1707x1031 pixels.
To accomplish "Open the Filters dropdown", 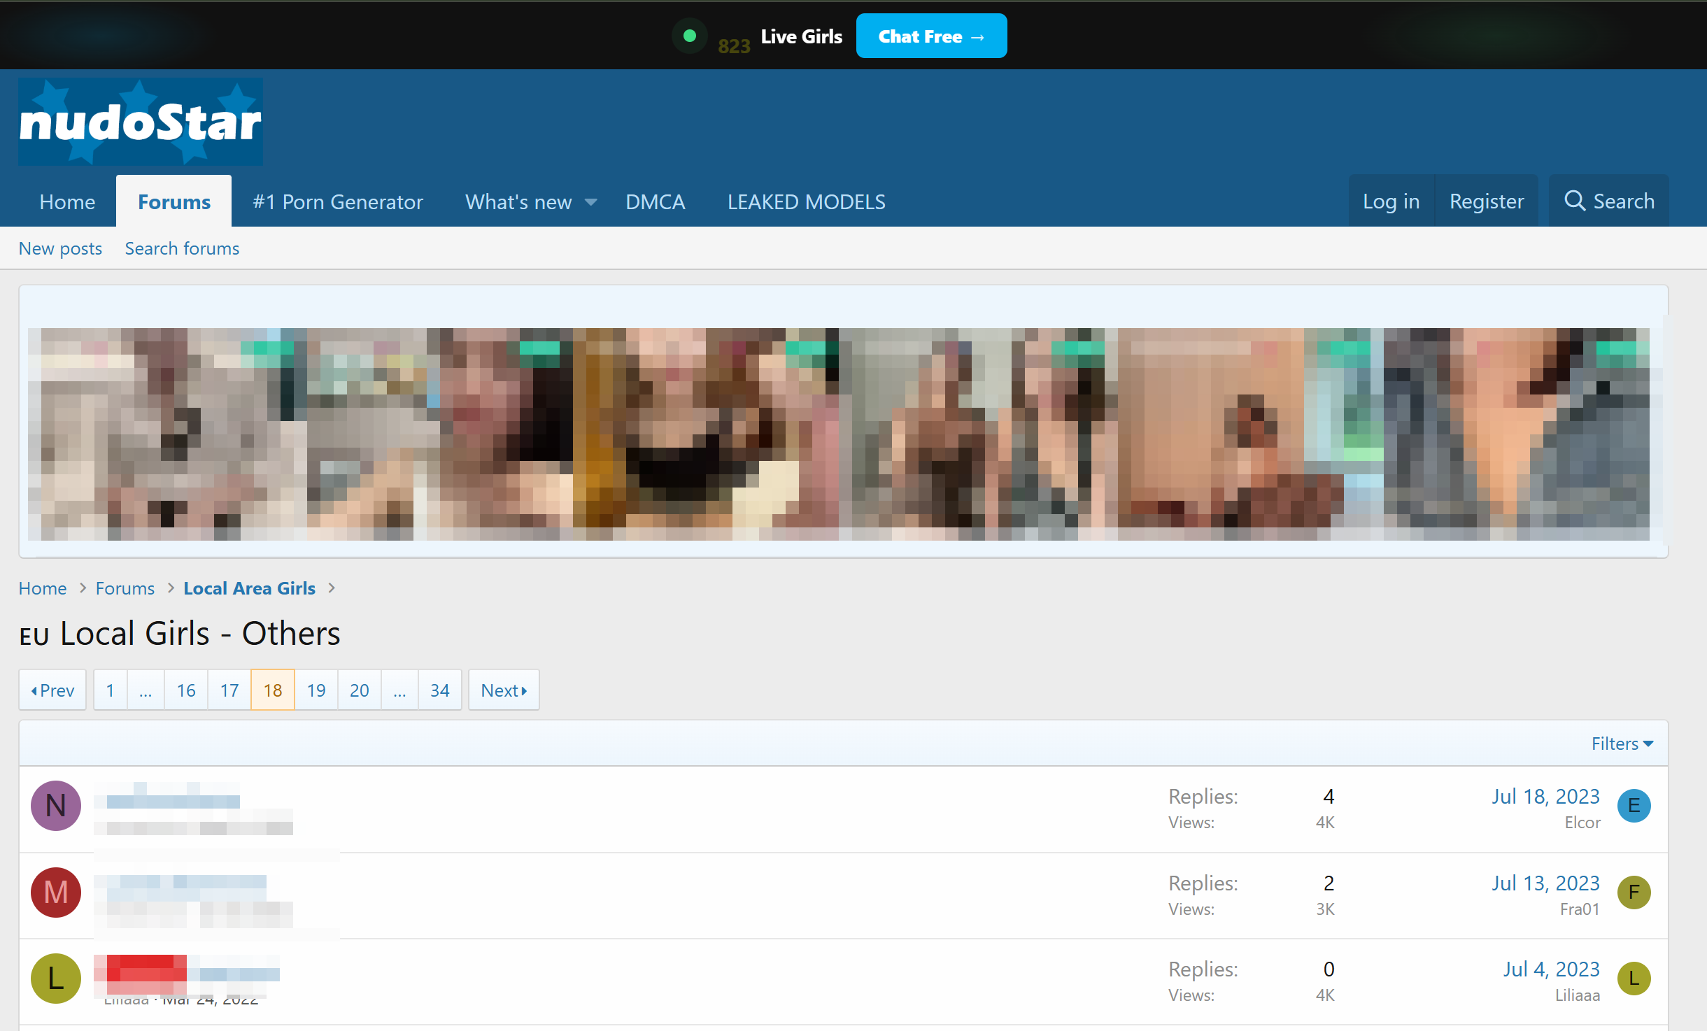I will pos(1622,743).
